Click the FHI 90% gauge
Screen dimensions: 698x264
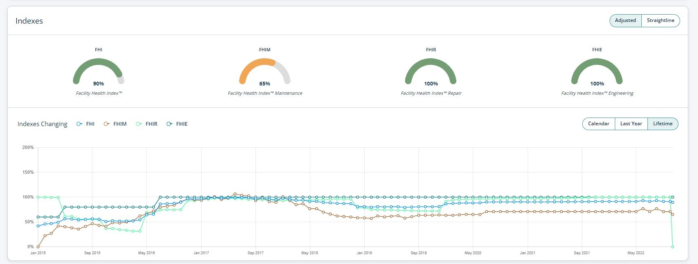99,71
